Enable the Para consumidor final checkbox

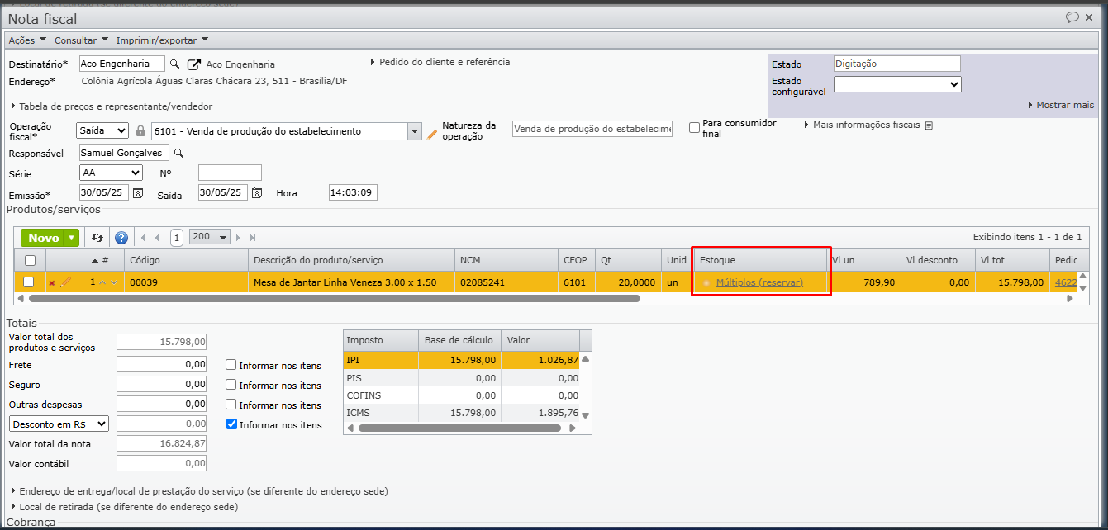694,128
